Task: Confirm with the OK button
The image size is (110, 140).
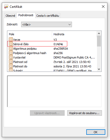Action: [x=96, y=132]
